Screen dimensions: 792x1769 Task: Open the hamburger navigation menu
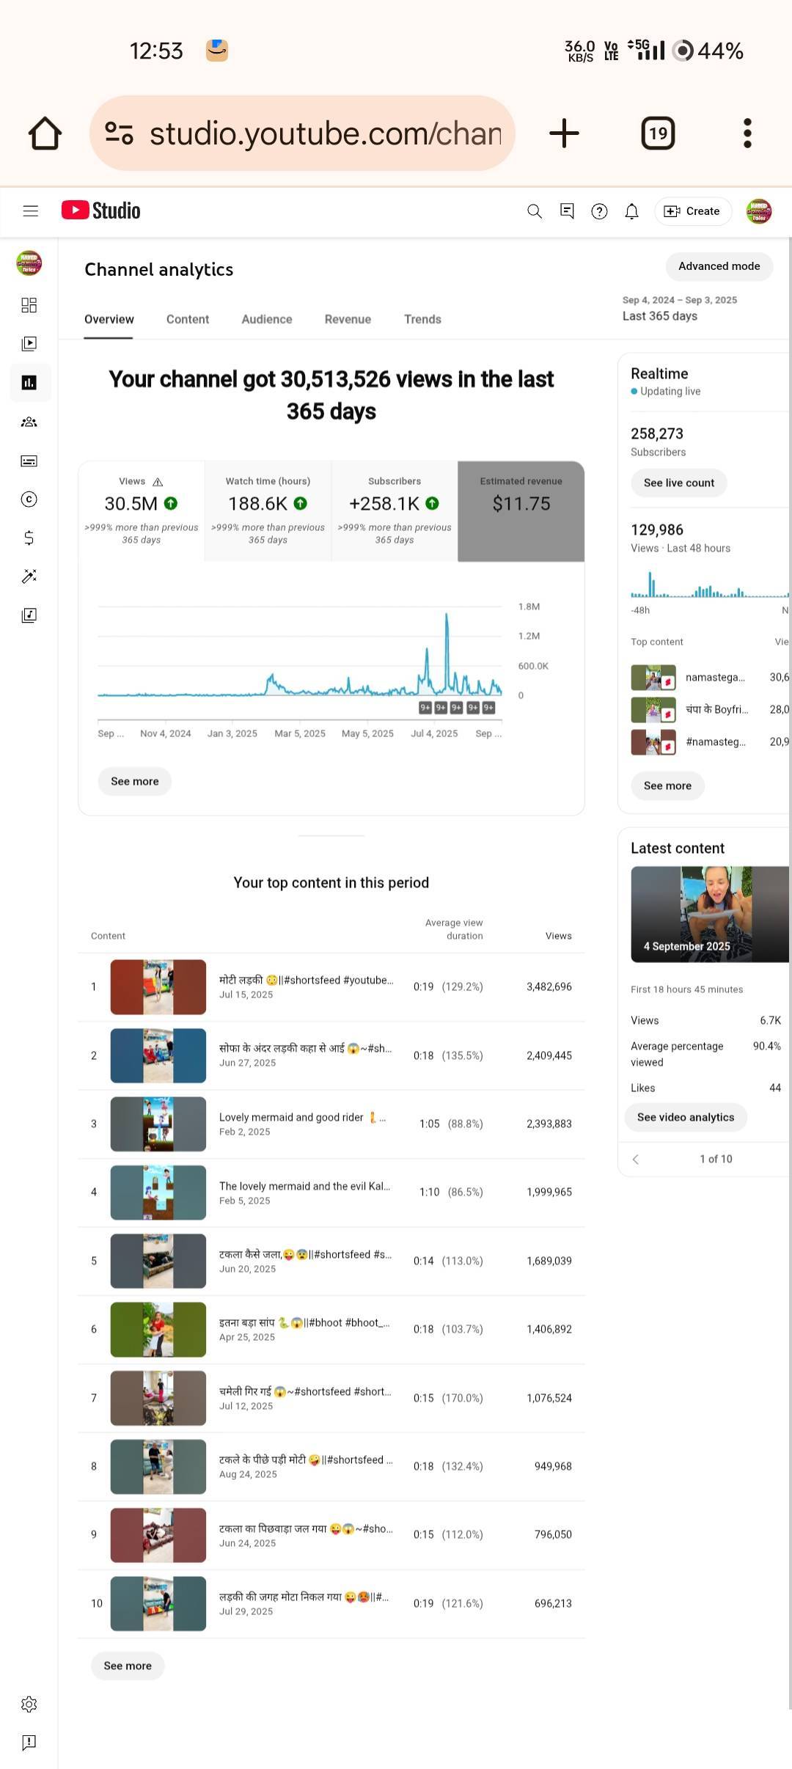30,211
